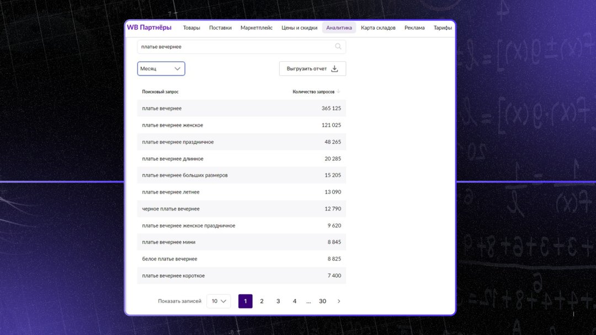Image resolution: width=596 pixels, height=335 pixels.
Task: Select the платье вечернее женское row
Action: (x=241, y=125)
